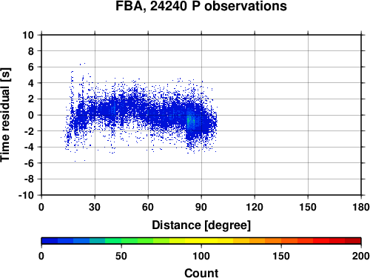The image size is (370, 278).
Task: Click the y-axis tick label -6
Action: tap(29, 163)
